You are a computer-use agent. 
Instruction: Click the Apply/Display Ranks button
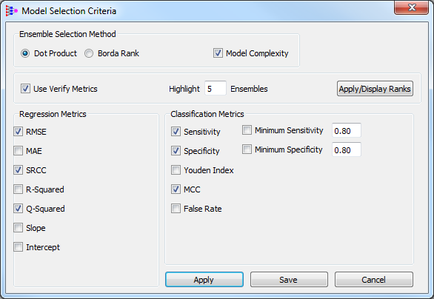pos(375,89)
